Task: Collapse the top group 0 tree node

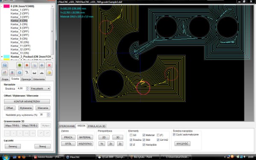Action: pyautogui.click(x=2, y=6)
